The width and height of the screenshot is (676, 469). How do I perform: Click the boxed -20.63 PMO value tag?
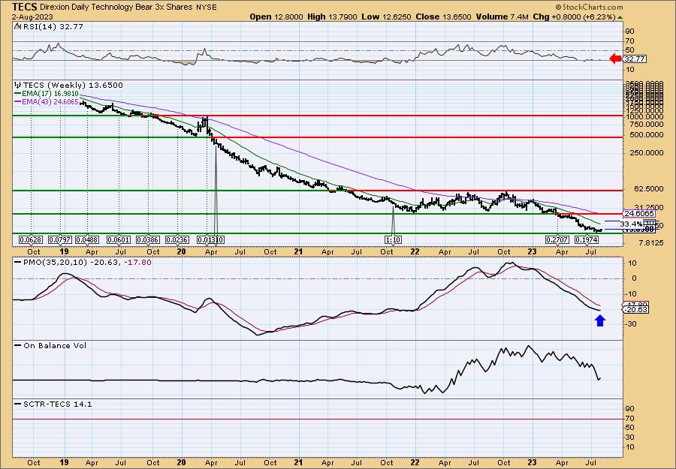pyautogui.click(x=635, y=310)
